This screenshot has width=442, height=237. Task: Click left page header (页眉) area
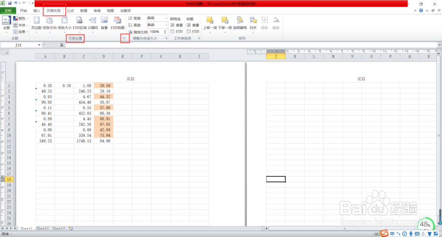(130, 79)
